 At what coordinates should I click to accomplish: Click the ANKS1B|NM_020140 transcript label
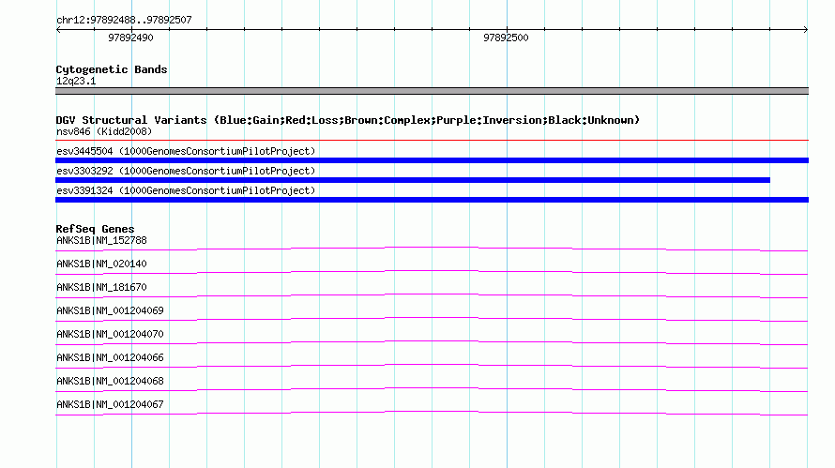[x=101, y=264]
